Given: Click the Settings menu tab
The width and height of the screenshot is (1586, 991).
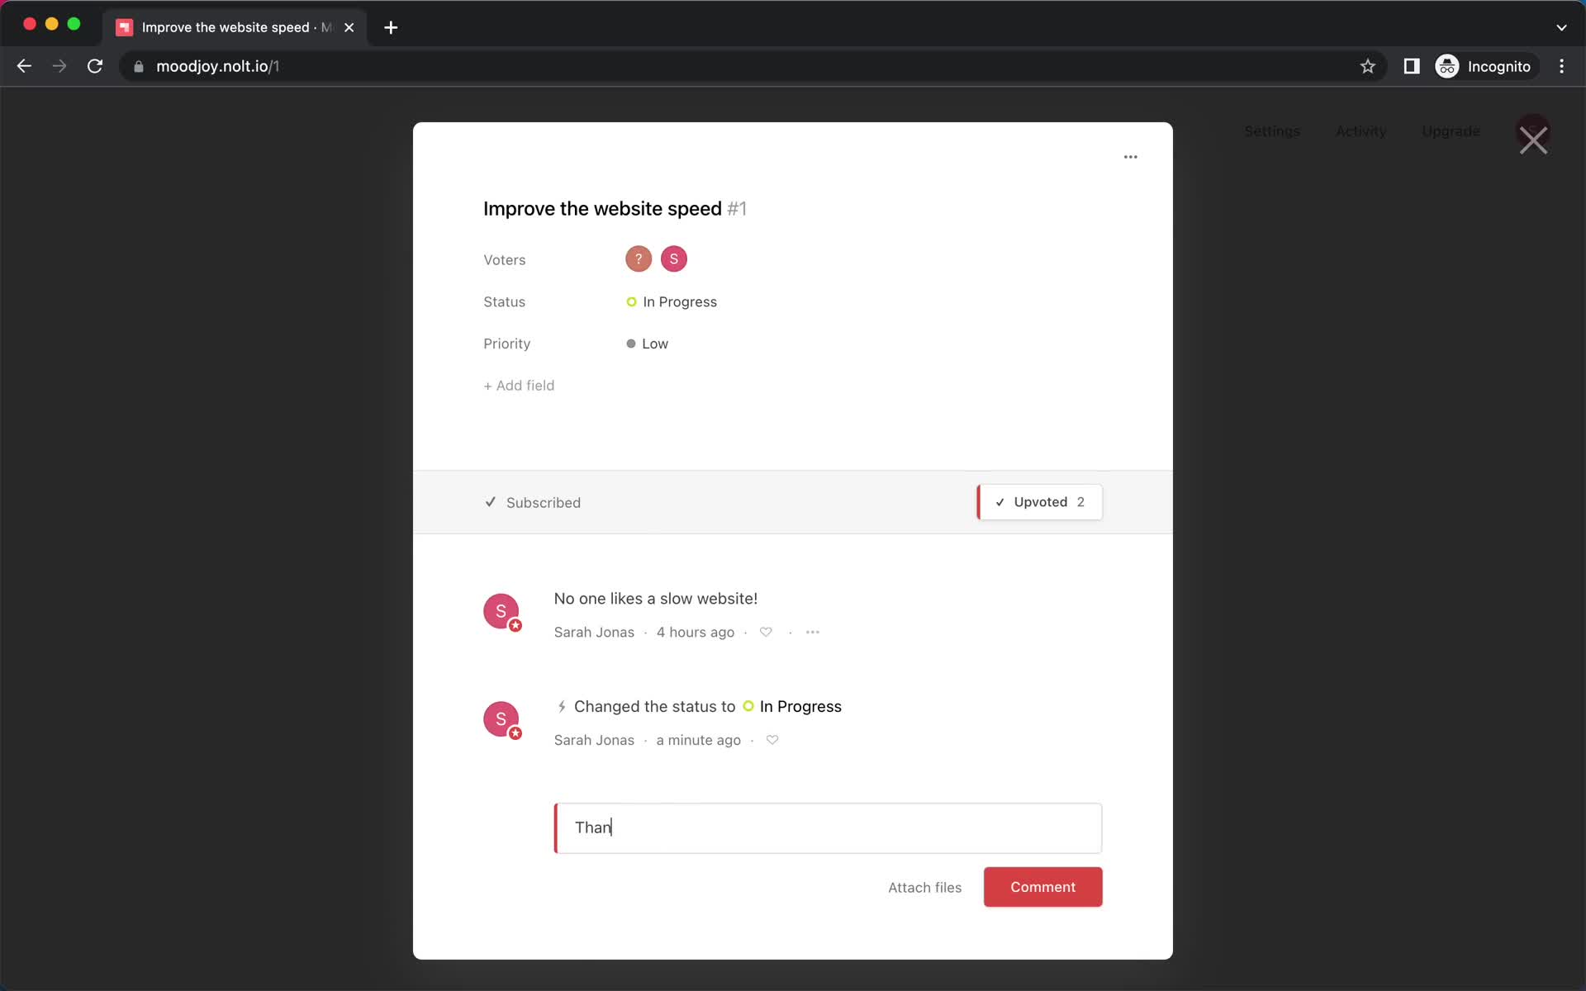Looking at the screenshot, I should click(x=1270, y=130).
